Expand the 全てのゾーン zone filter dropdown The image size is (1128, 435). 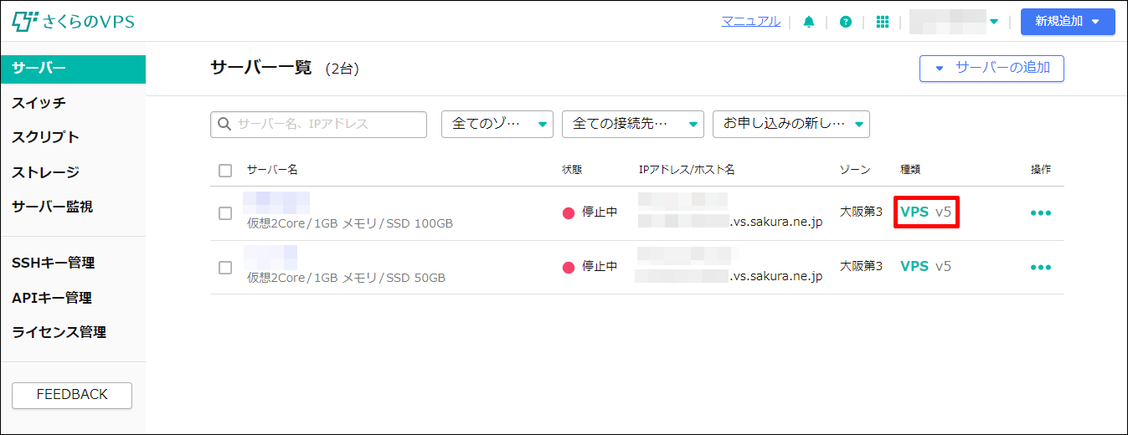click(497, 125)
